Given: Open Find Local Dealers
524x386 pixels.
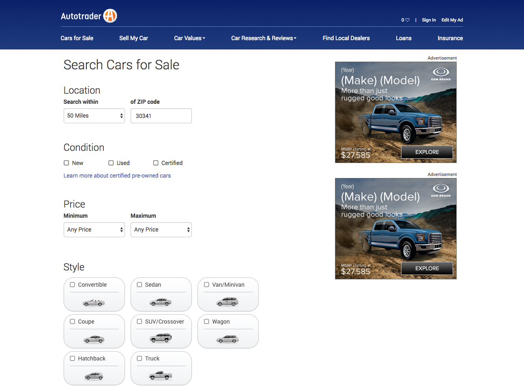Looking at the screenshot, I should point(346,38).
